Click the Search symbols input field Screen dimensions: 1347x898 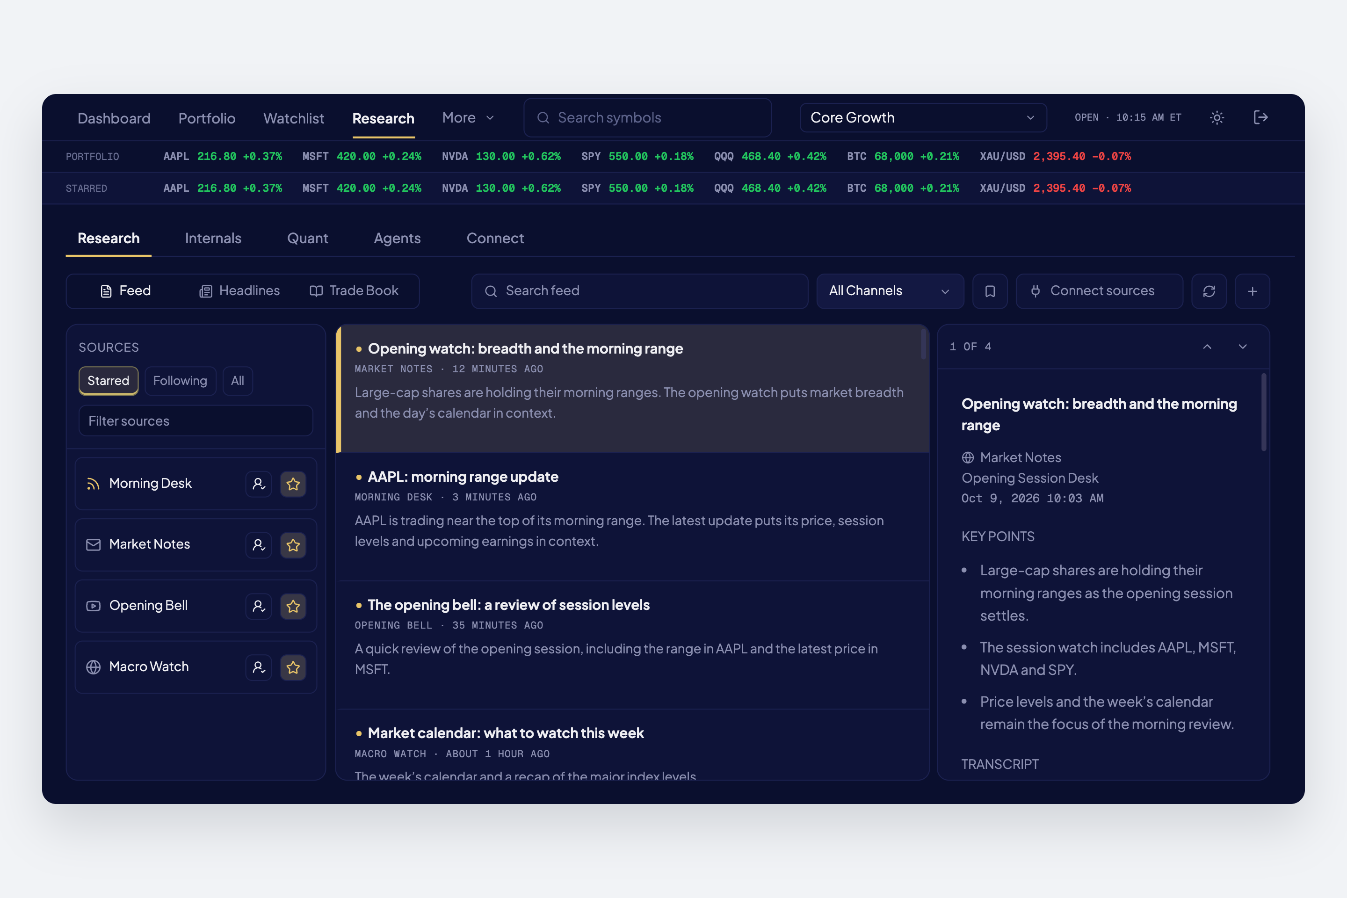648,117
